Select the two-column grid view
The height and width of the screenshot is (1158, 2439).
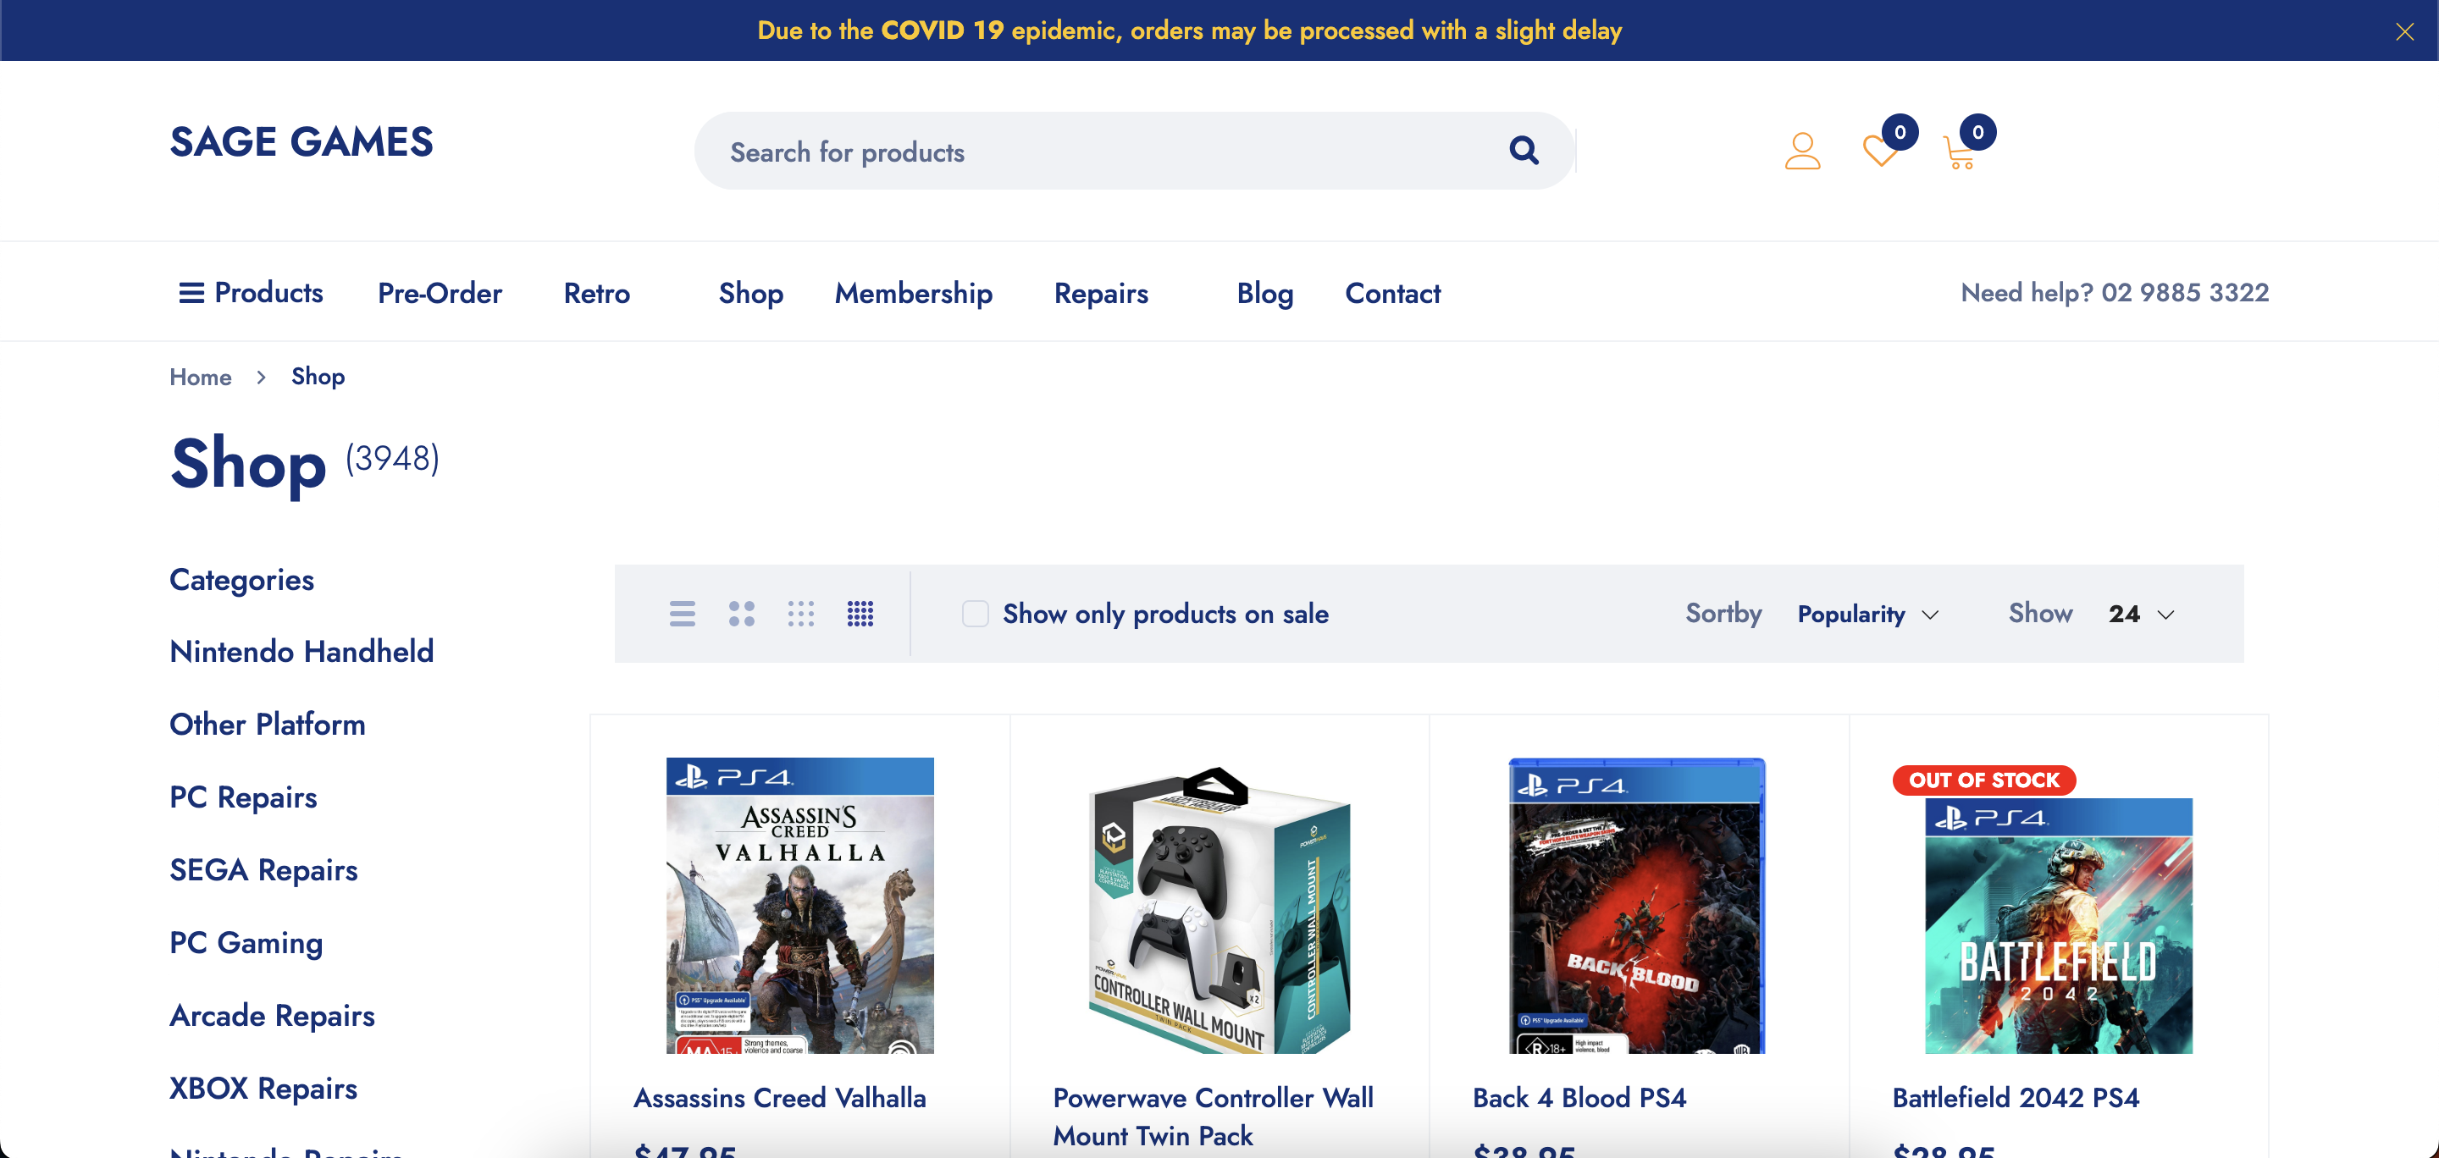(741, 614)
